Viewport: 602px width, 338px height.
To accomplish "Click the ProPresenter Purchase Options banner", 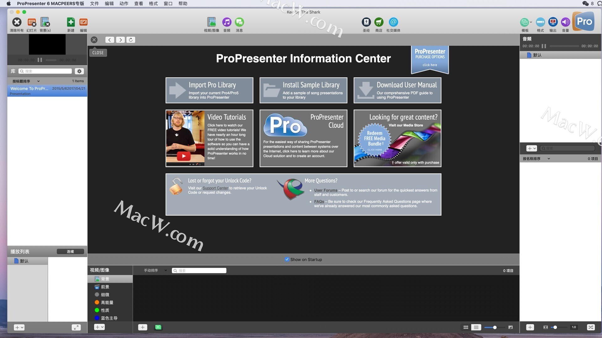I will 430,59.
